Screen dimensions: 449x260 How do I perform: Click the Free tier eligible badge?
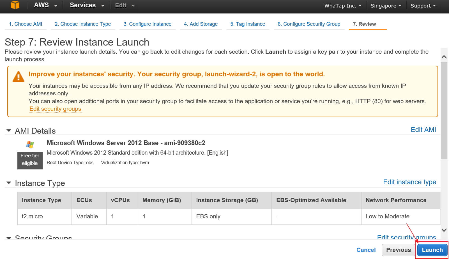(x=30, y=160)
